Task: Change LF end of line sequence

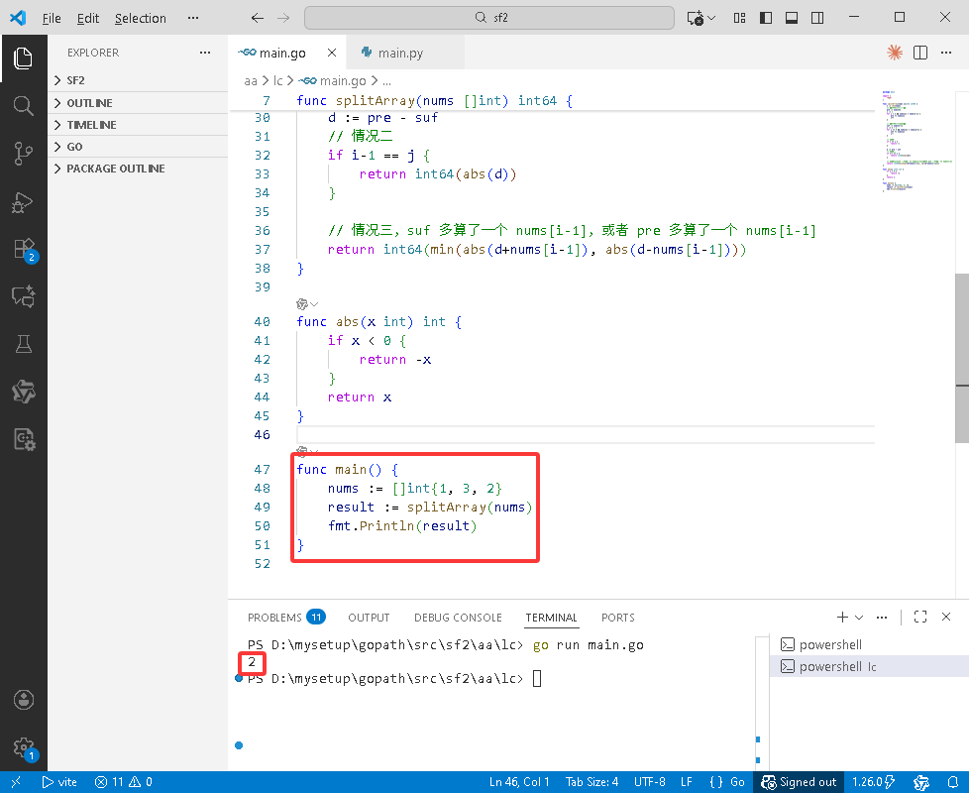Action: (686, 782)
